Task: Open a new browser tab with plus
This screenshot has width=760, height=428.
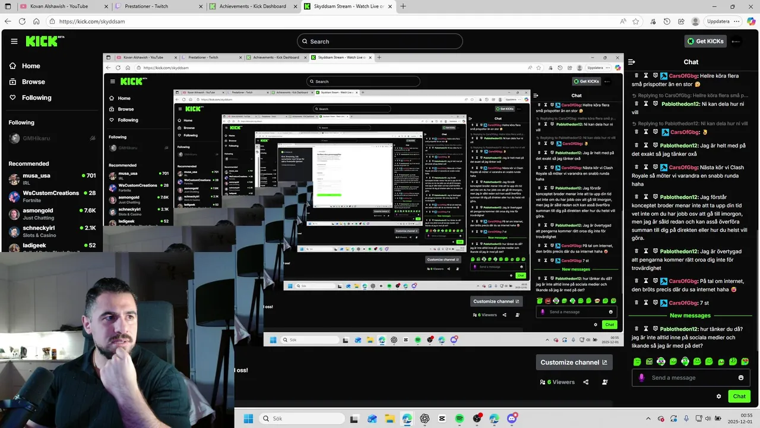Action: [403, 7]
